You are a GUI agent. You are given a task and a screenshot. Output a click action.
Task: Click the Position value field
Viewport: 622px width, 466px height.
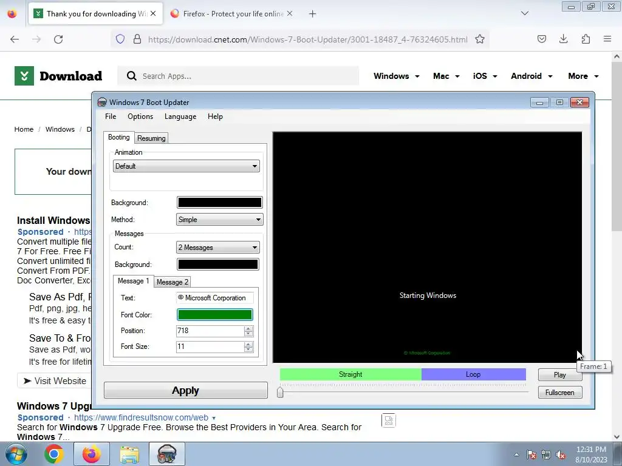coord(210,331)
